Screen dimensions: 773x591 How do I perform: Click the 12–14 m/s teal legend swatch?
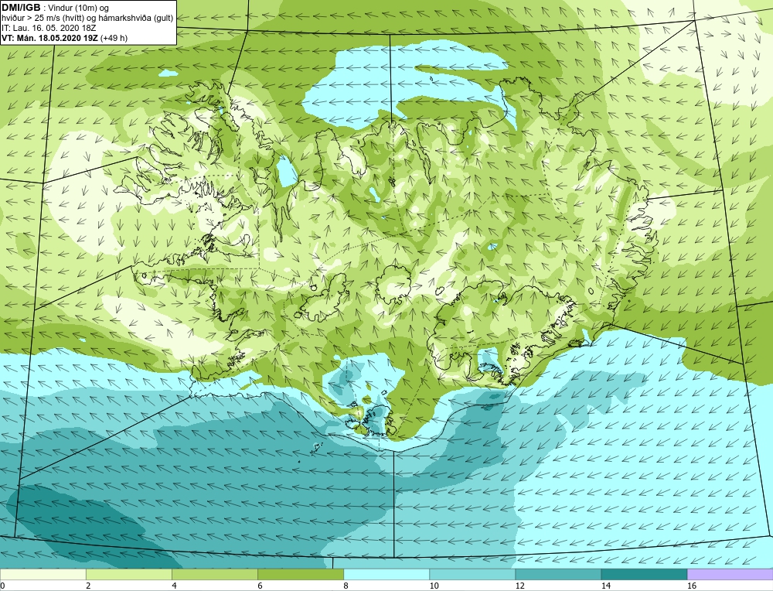558,574
